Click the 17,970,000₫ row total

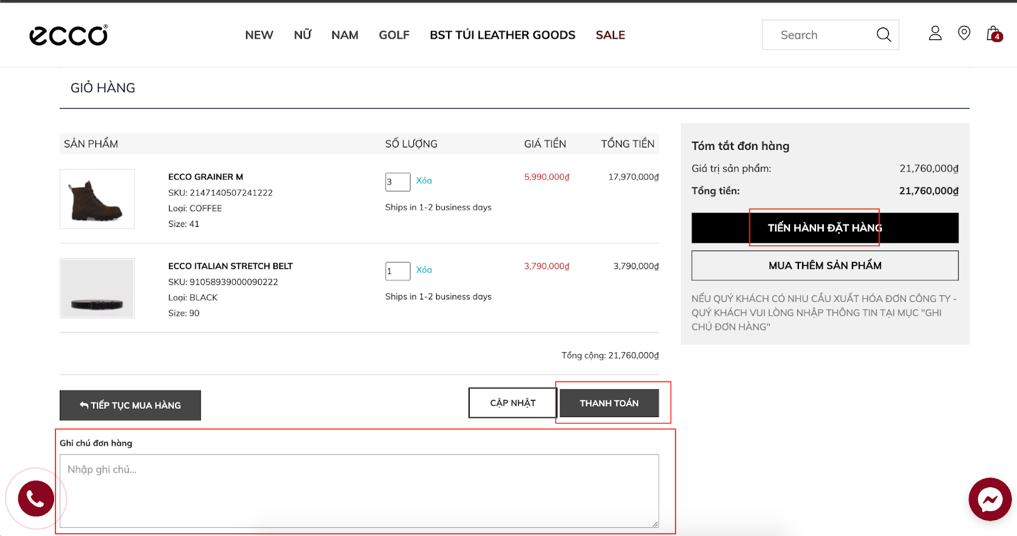point(634,177)
